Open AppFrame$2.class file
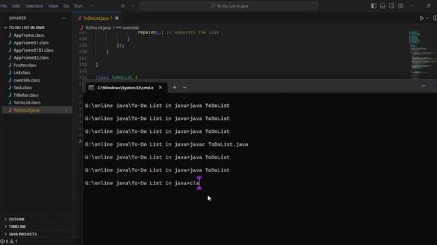The width and height of the screenshot is (437, 245). tap(31, 58)
